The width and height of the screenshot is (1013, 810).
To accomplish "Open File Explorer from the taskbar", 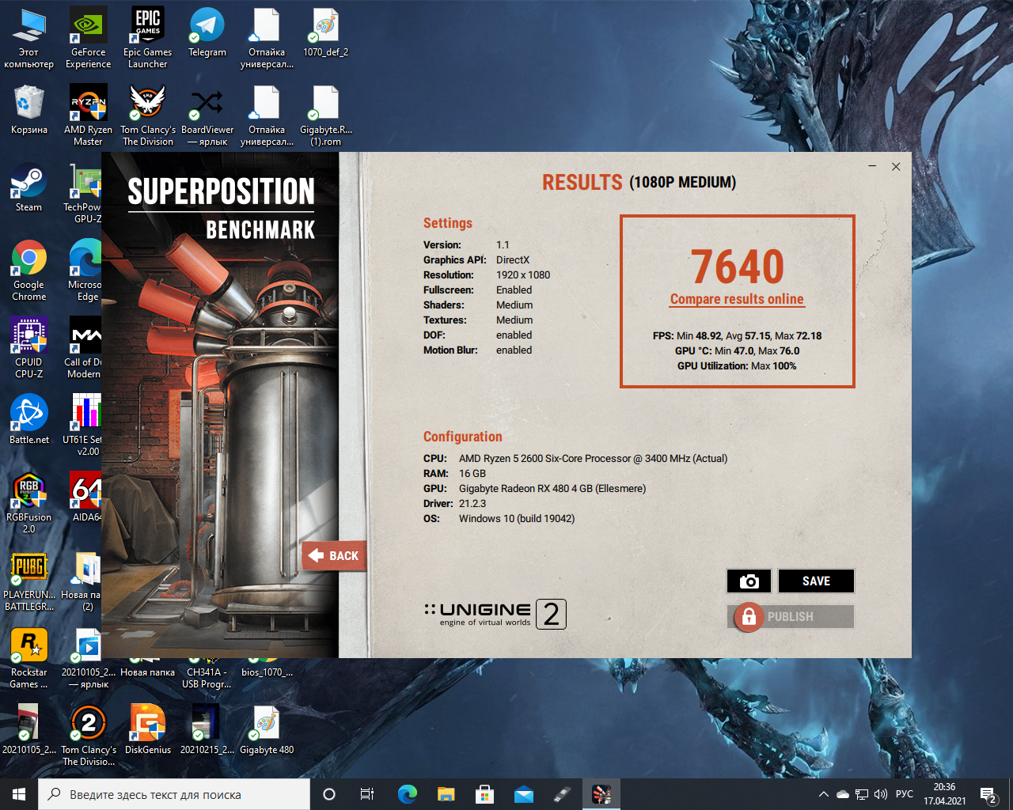I will 446,794.
